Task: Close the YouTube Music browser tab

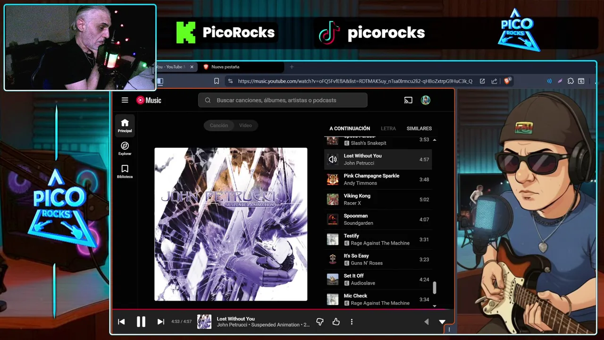Action: click(192, 67)
